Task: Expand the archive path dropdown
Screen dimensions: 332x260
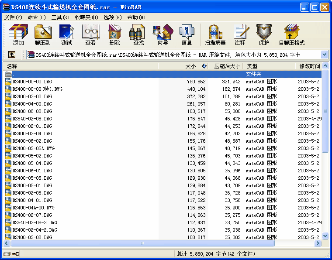Action: (324, 55)
